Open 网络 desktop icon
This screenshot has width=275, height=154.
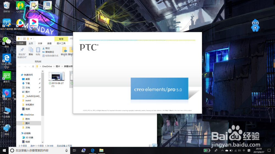click(x=7, y=130)
